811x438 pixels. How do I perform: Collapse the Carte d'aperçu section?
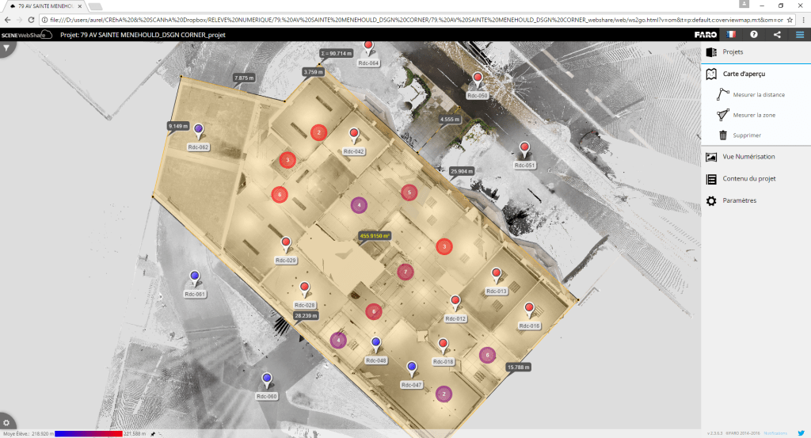(744, 74)
